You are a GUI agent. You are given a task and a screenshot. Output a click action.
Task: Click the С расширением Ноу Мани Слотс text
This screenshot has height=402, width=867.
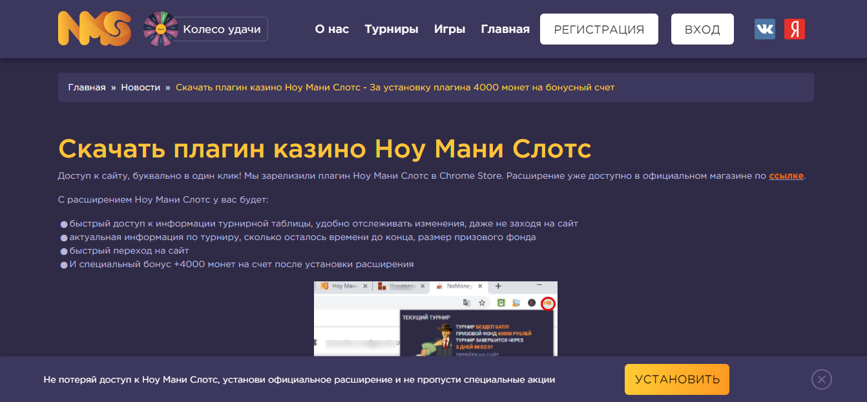163,200
